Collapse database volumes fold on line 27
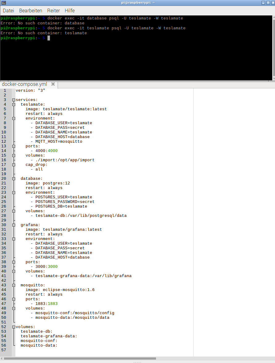 [14, 211]
